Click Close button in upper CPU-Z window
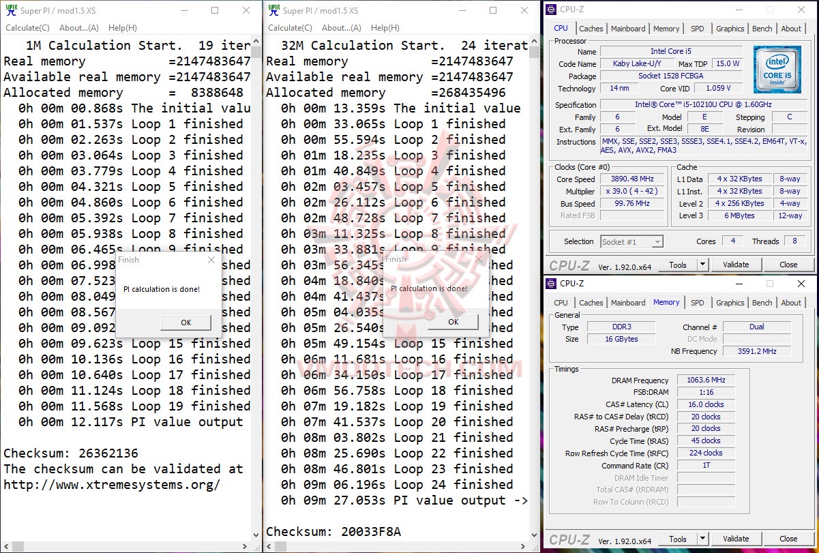This screenshot has height=553, width=819. coord(788,265)
